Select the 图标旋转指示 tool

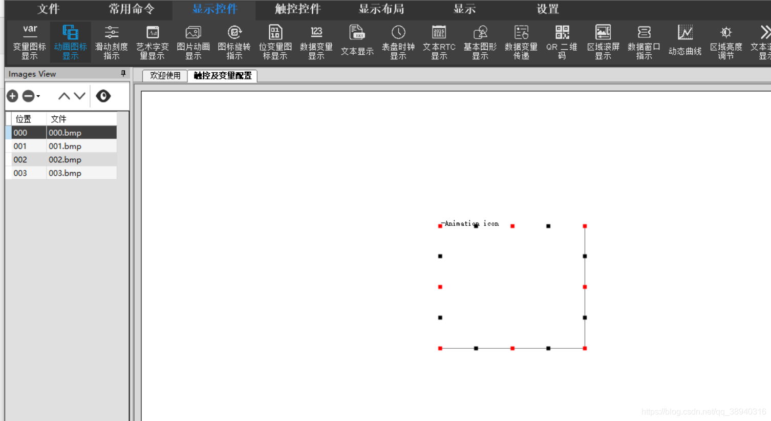[x=234, y=42]
